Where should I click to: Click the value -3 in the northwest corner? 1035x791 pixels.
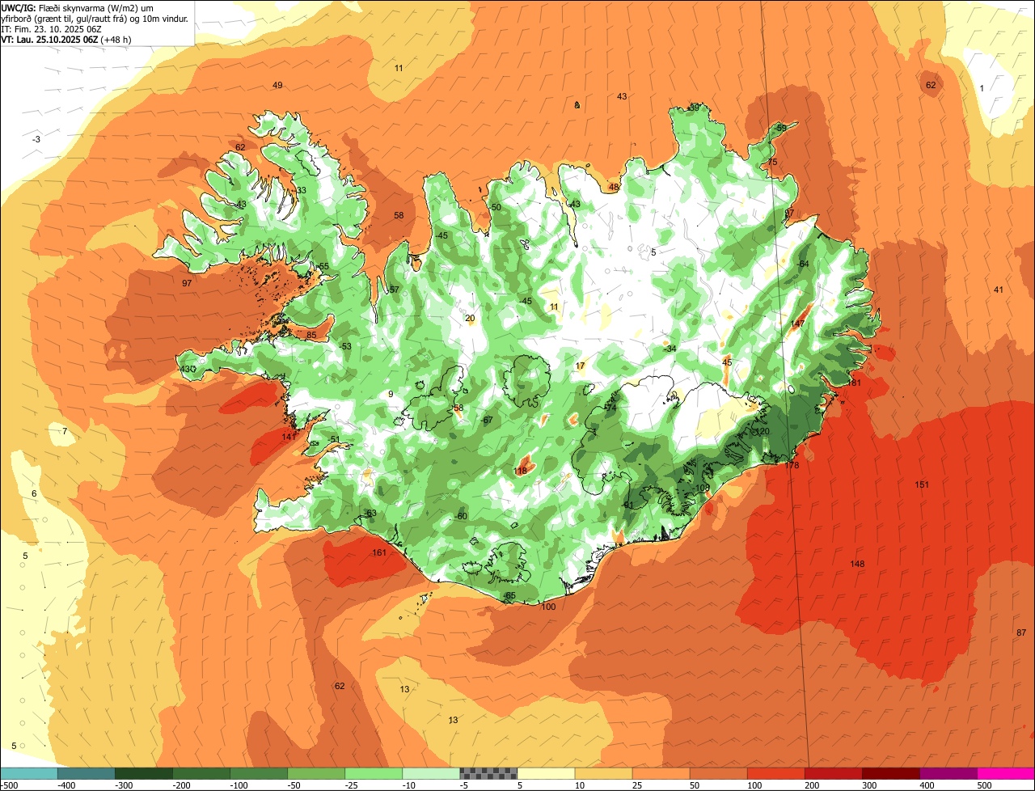pos(36,139)
